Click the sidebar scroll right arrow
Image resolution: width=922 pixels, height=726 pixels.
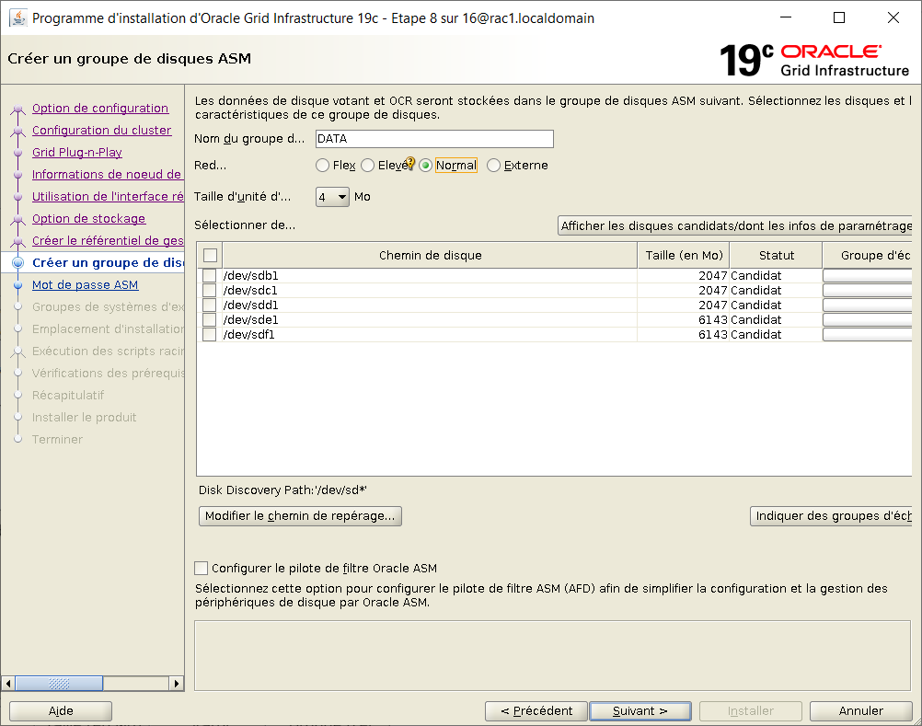tap(177, 684)
